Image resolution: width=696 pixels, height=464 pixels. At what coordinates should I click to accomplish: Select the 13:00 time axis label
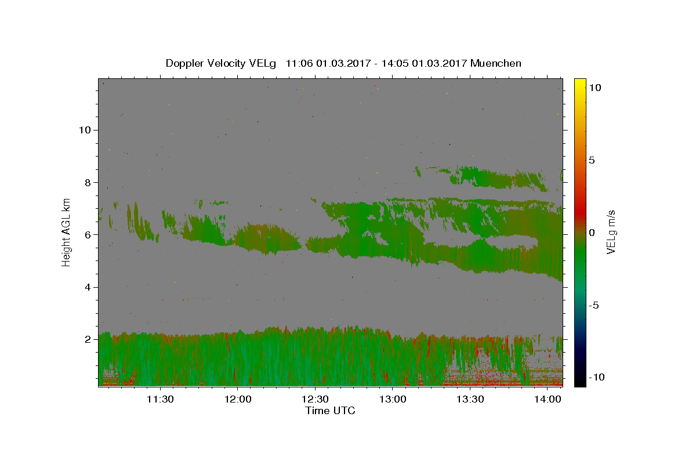(x=392, y=399)
